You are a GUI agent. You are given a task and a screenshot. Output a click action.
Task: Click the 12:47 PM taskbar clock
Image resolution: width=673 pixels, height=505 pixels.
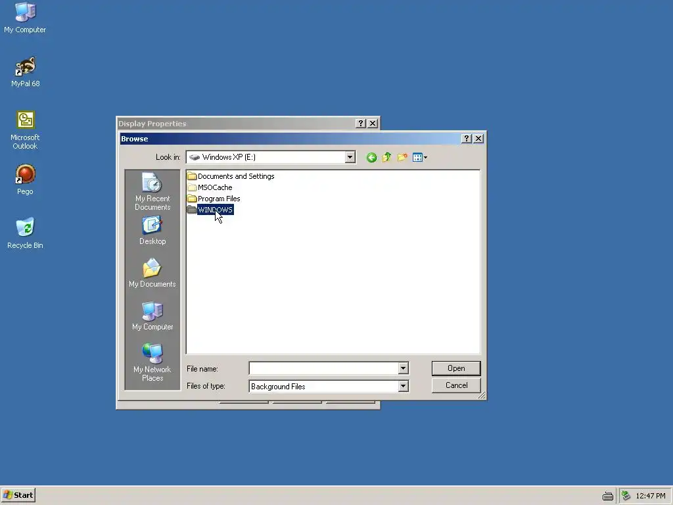pyautogui.click(x=651, y=496)
